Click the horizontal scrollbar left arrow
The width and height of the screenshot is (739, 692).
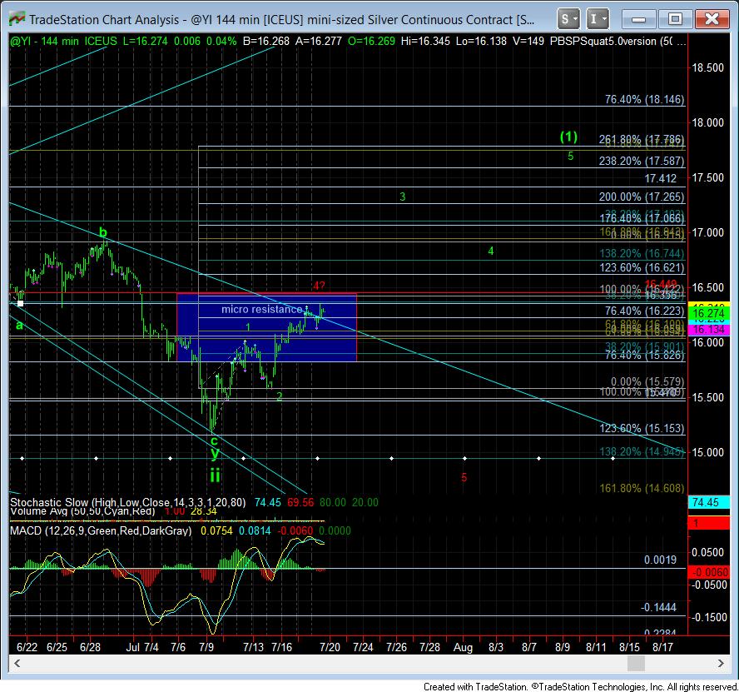17,663
